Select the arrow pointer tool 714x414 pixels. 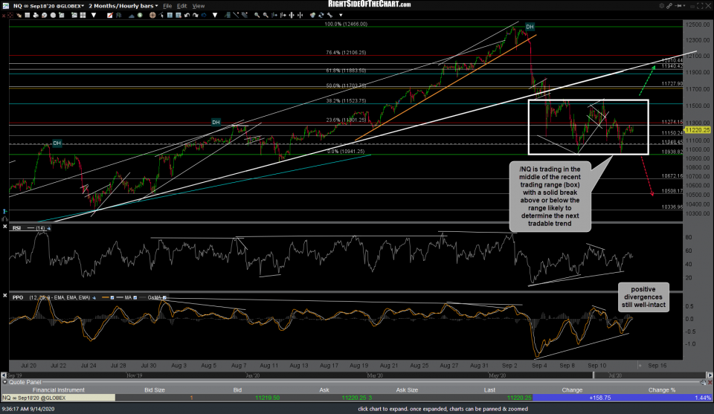pyautogui.click(x=161, y=15)
